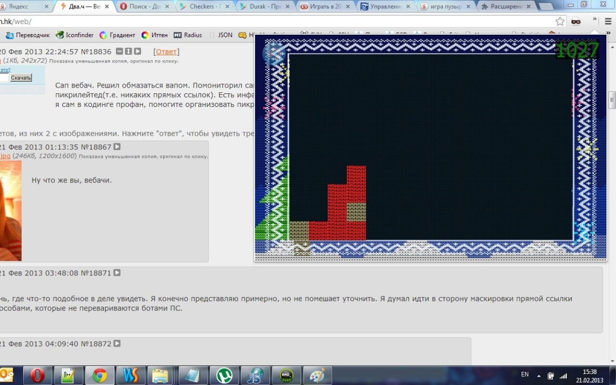This screenshot has height=385, width=616.
Task: Open the Iconfinder bookmark
Action: [75, 35]
